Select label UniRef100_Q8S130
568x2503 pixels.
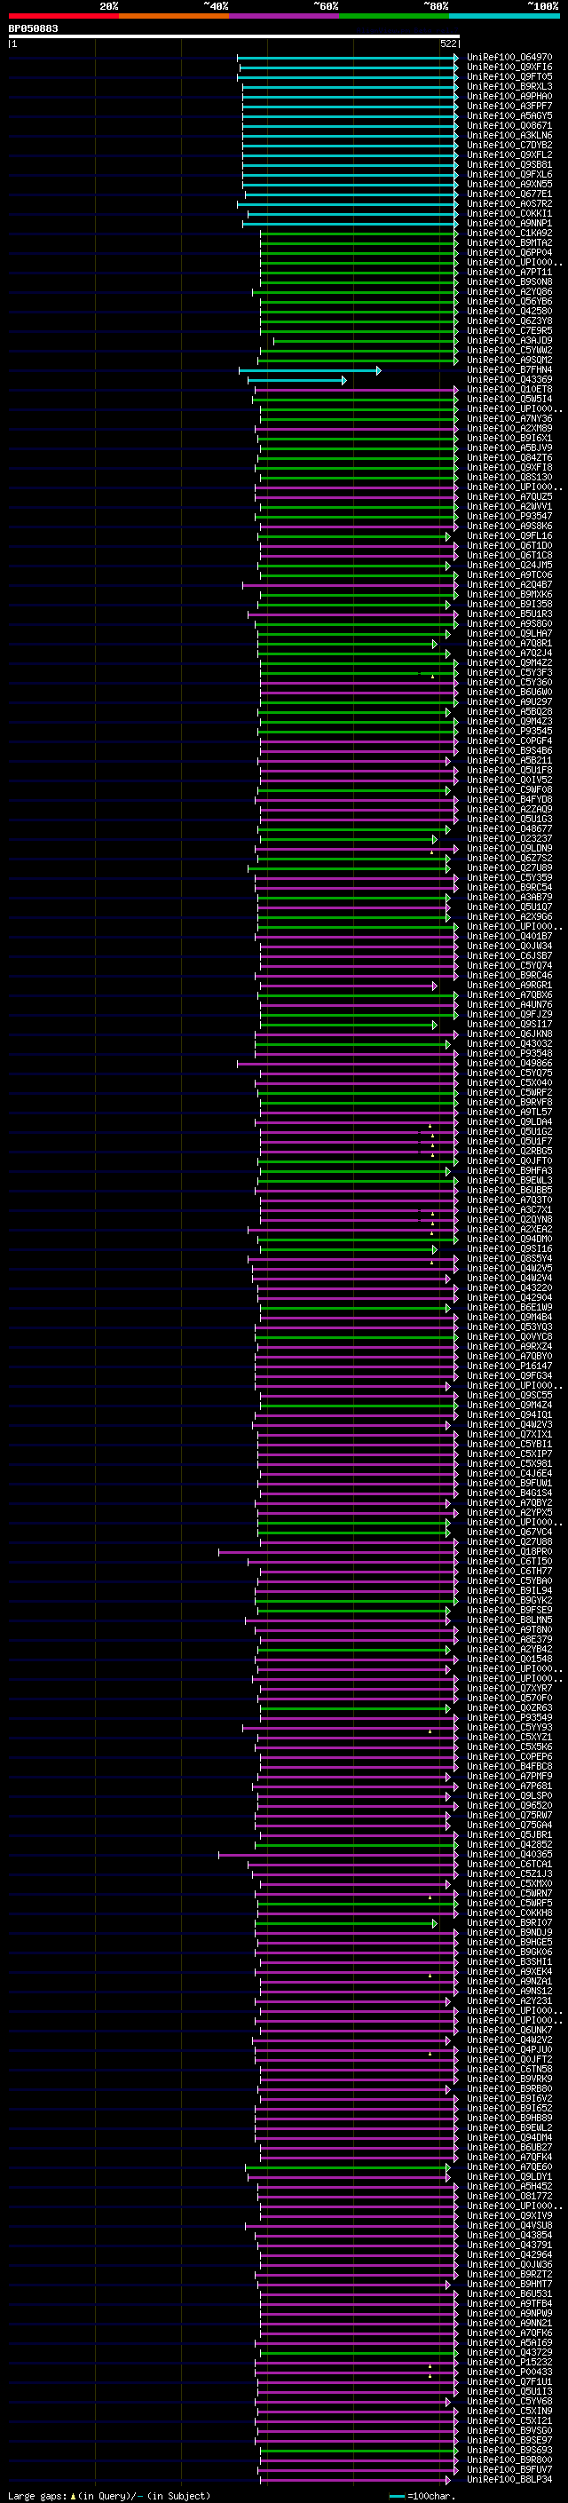pos(509,477)
